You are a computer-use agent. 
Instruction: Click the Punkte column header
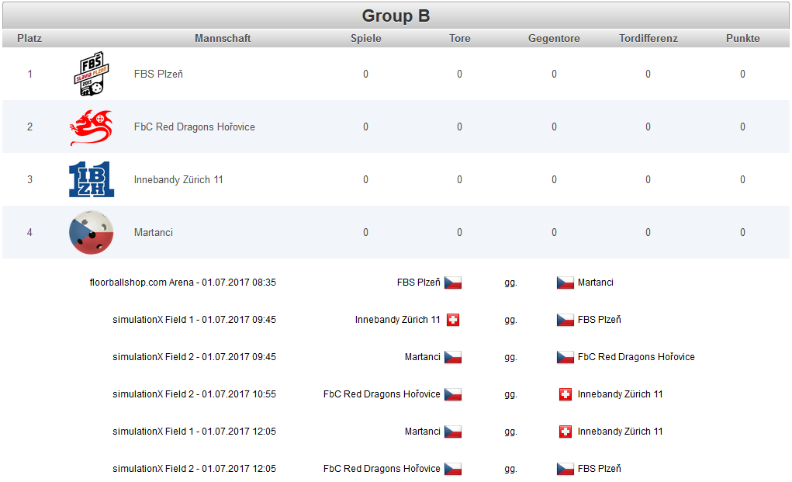coord(742,38)
